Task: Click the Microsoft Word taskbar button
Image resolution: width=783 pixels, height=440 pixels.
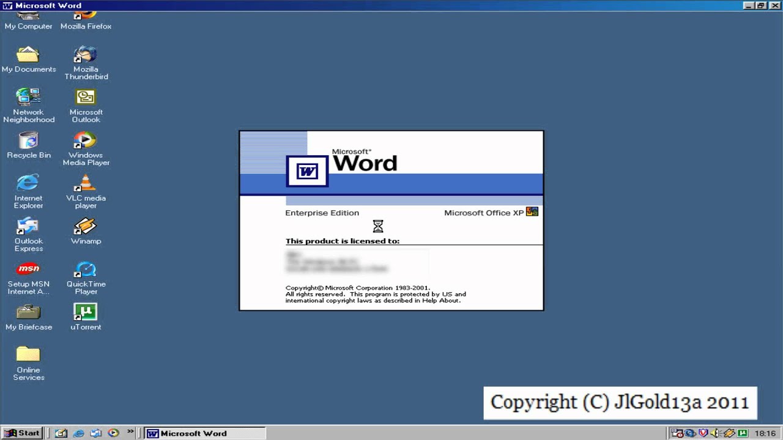Action: 205,433
